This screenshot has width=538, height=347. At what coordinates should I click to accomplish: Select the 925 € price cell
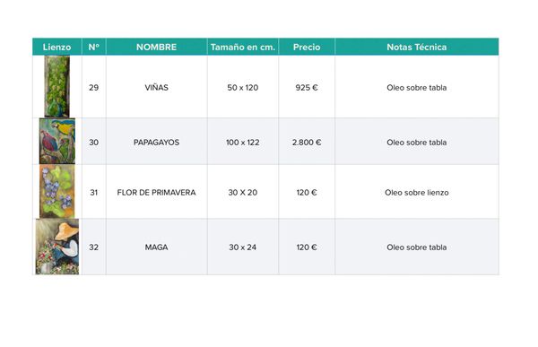click(307, 87)
